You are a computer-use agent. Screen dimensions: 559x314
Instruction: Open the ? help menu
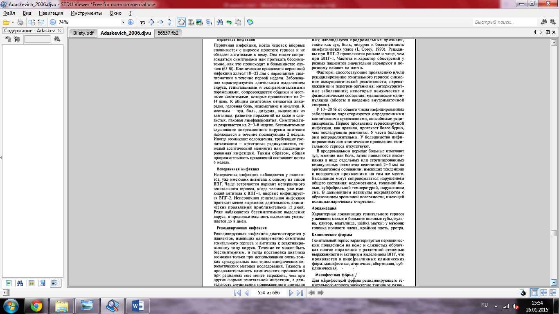point(130,13)
